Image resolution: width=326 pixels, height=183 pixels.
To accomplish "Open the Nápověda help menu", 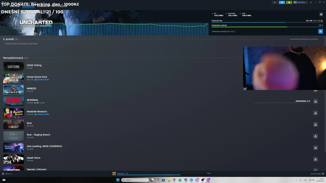I will [x=33, y=2].
